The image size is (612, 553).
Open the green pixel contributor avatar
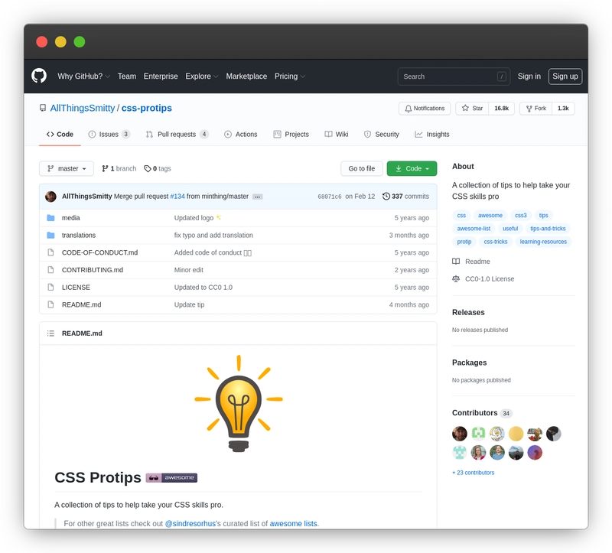(x=478, y=434)
